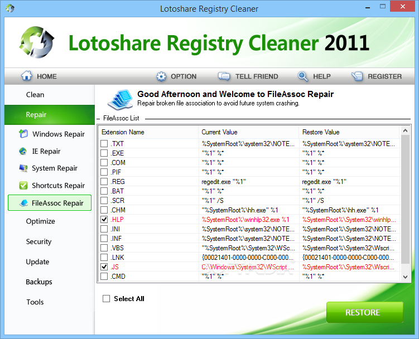Sort by Restore Value column header

pyautogui.click(x=349, y=132)
